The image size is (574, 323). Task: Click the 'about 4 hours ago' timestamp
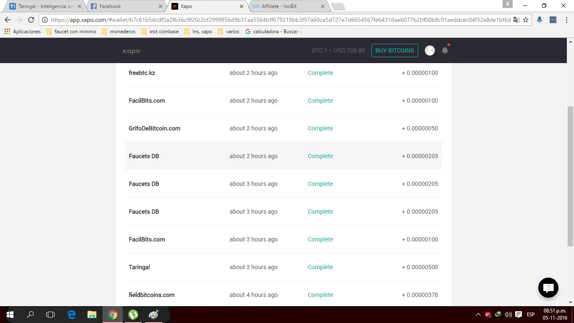253,295
